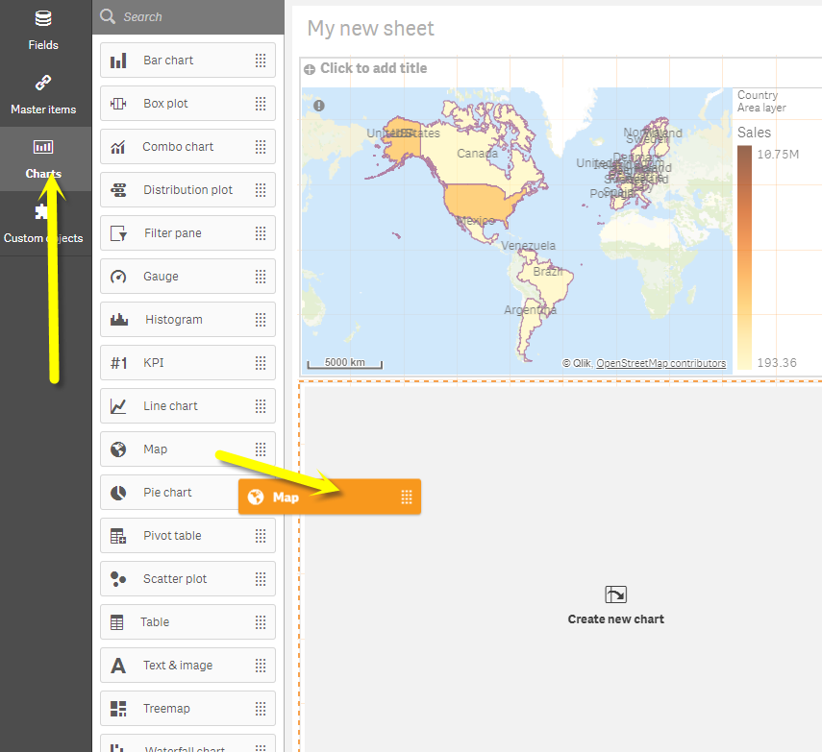Image resolution: width=822 pixels, height=752 pixels.
Task: Click the Sales color gradient legend
Action: [745, 250]
